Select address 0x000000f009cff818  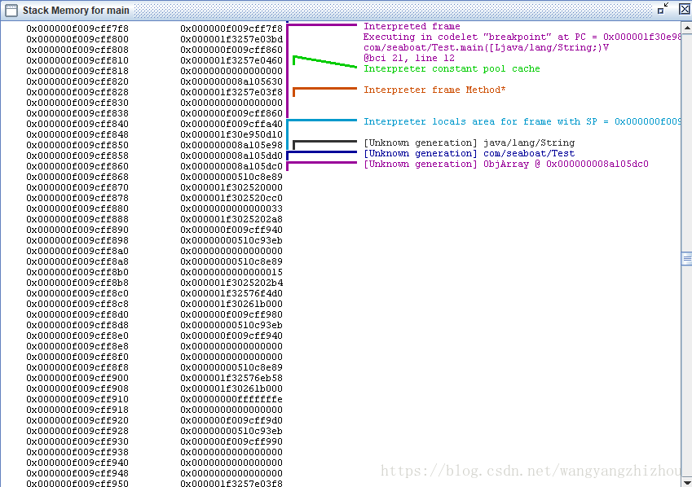(x=77, y=71)
